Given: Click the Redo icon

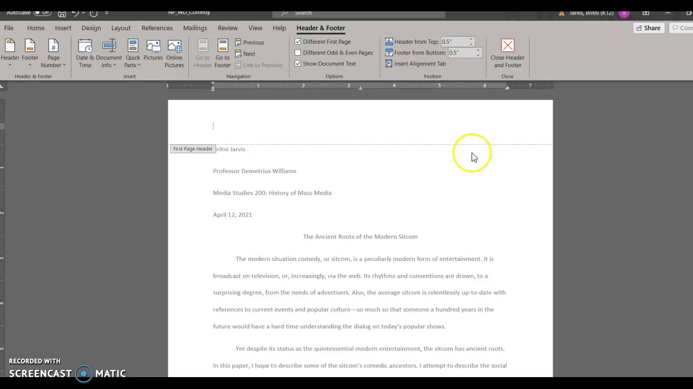Looking at the screenshot, I should [x=94, y=12].
